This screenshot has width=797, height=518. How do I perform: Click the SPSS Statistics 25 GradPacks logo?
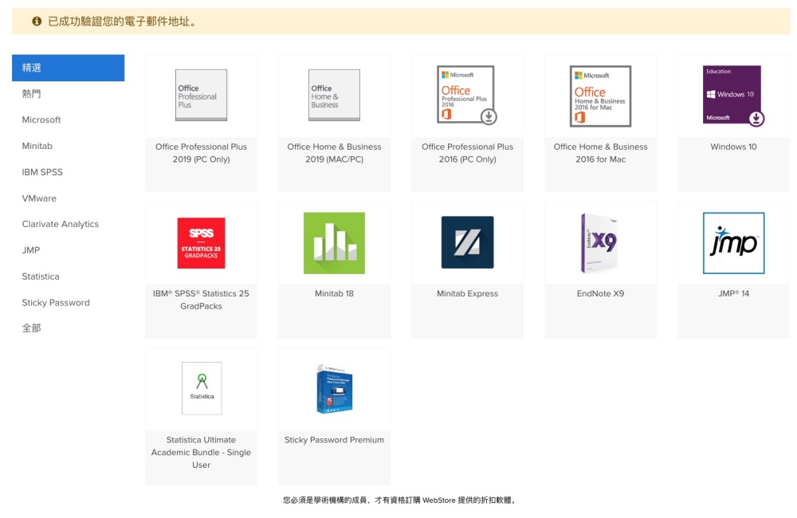[201, 243]
